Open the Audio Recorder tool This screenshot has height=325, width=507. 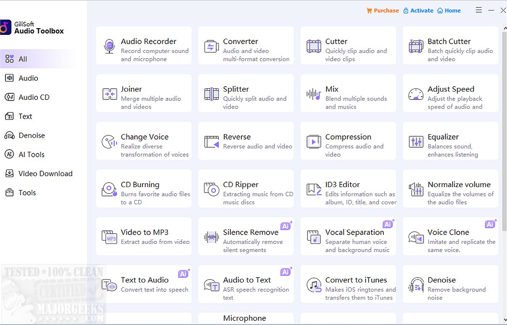tap(143, 45)
